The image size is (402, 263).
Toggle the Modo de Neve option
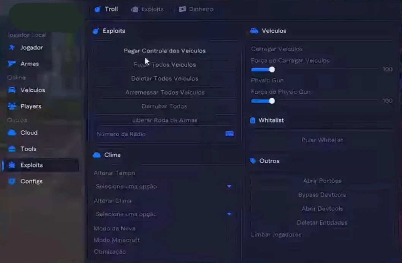[x=115, y=228]
